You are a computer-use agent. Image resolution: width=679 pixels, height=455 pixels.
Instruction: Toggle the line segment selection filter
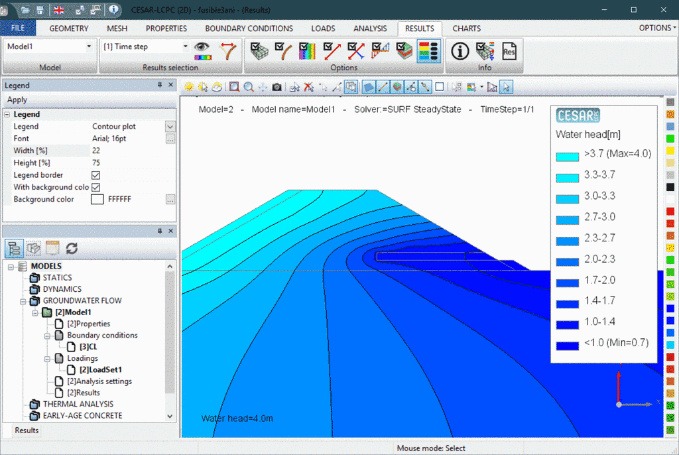point(383,87)
